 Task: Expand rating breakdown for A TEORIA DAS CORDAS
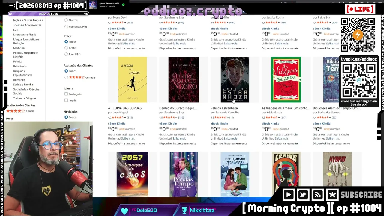pyautogui.click(x=125, y=118)
